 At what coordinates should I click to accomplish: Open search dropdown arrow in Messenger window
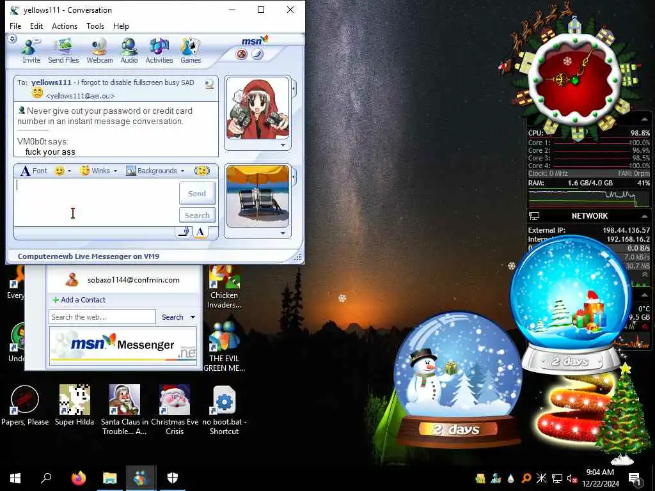[193, 317]
